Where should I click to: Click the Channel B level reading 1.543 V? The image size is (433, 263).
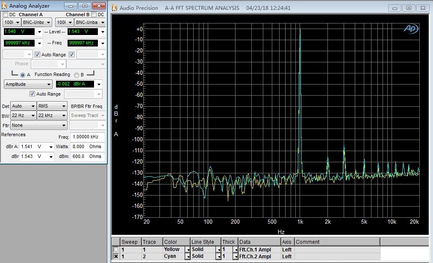pyautogui.click(x=82, y=32)
